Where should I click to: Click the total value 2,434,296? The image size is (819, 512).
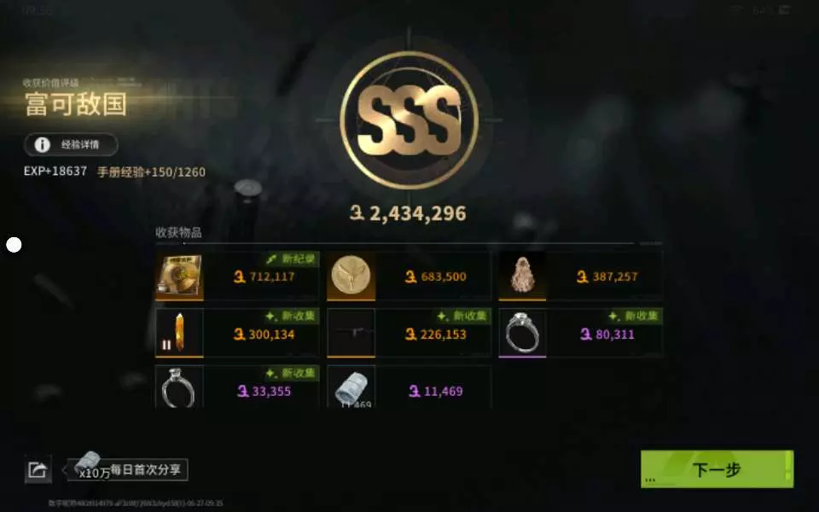pos(408,213)
